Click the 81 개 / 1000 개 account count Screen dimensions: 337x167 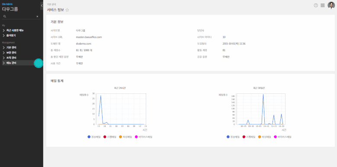point(84,50)
